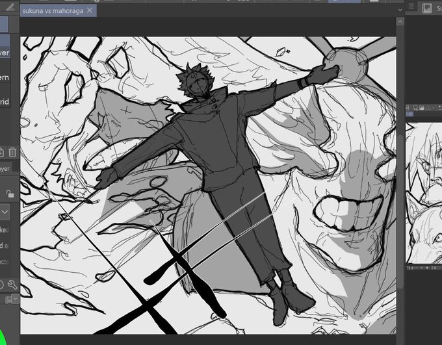Viewport: 442px width, 345px height.
Task: Expand the small dropdown under the wrench
Action: pyautogui.click(x=15, y=299)
